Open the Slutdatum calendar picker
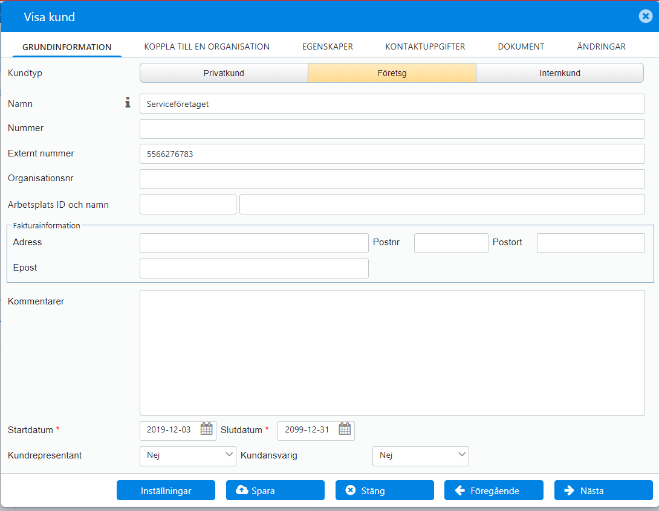 pyautogui.click(x=345, y=429)
